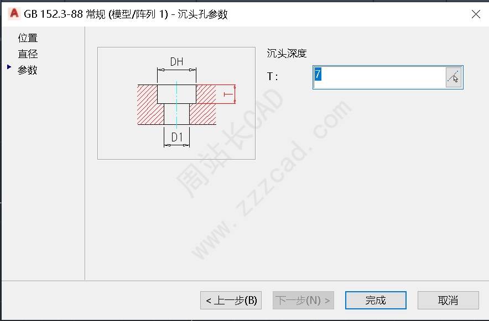
Task: Click the red T depth dimension in the diagram
Action: [x=229, y=94]
